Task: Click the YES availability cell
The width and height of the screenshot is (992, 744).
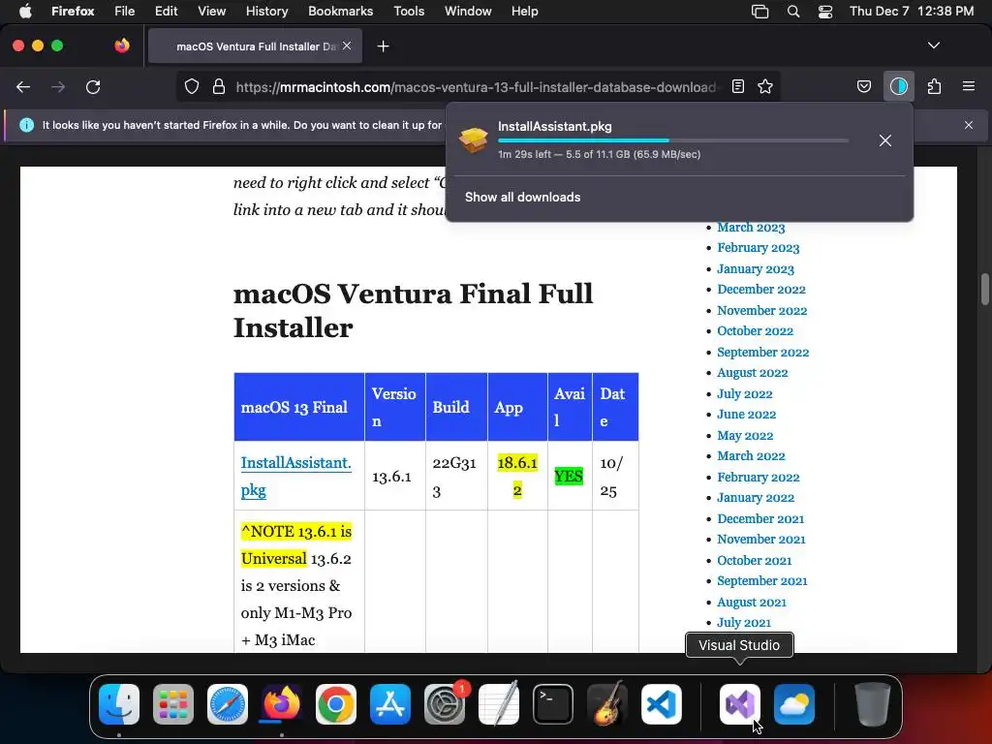Action: [569, 476]
